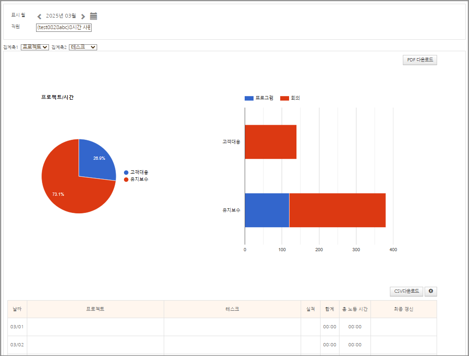Advance to next month with right arrow
469x356 pixels.
pyautogui.click(x=83, y=17)
